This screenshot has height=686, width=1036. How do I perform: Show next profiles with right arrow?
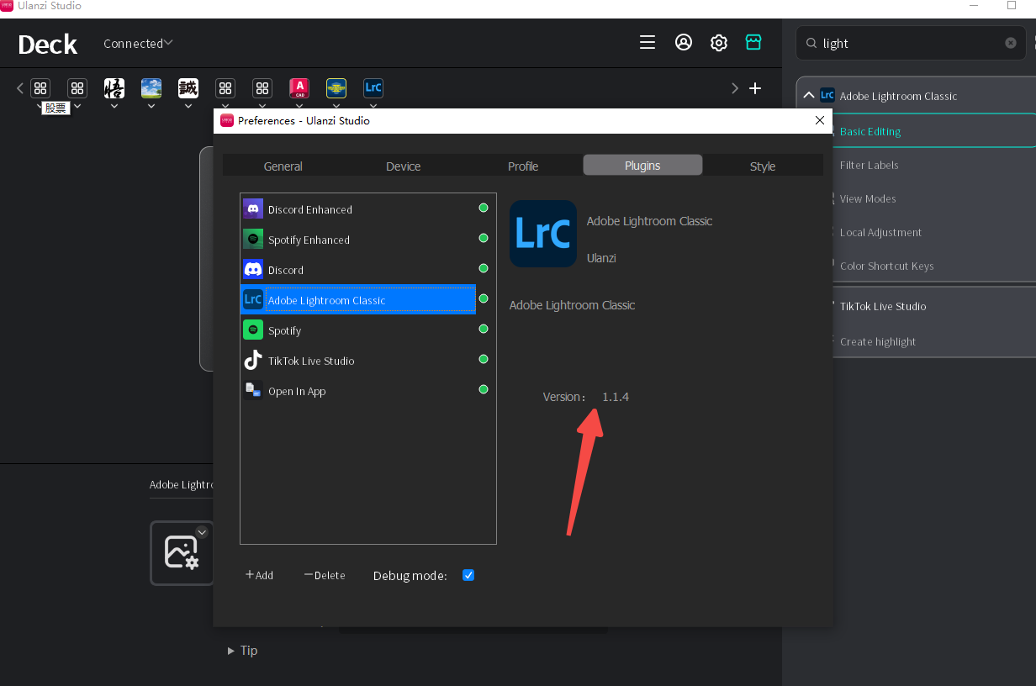(735, 88)
